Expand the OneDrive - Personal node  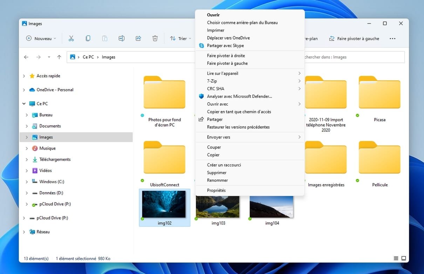[24, 90]
